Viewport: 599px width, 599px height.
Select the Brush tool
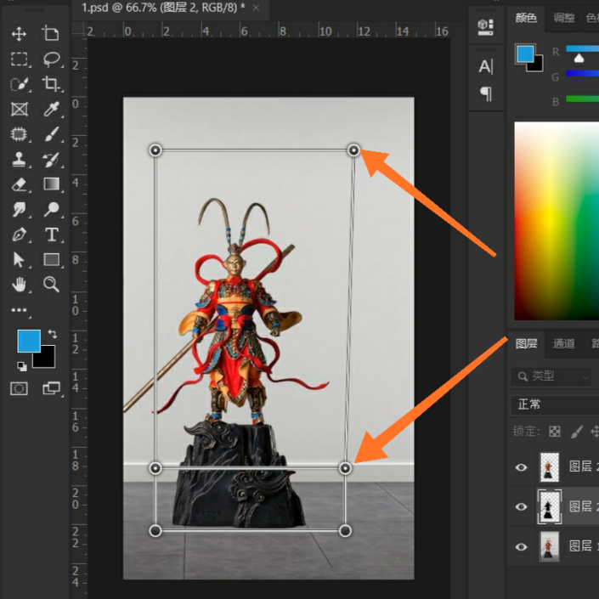[x=51, y=134]
